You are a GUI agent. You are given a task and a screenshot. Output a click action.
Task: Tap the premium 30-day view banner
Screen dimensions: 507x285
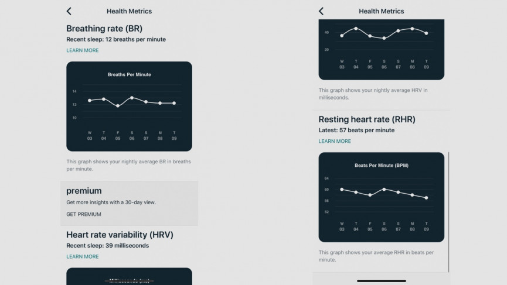[x=129, y=202]
